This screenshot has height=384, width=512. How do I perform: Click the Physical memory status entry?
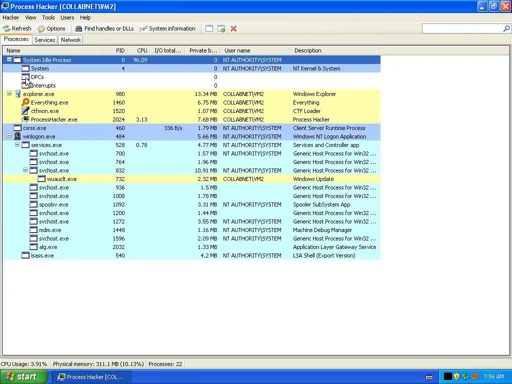(98, 364)
